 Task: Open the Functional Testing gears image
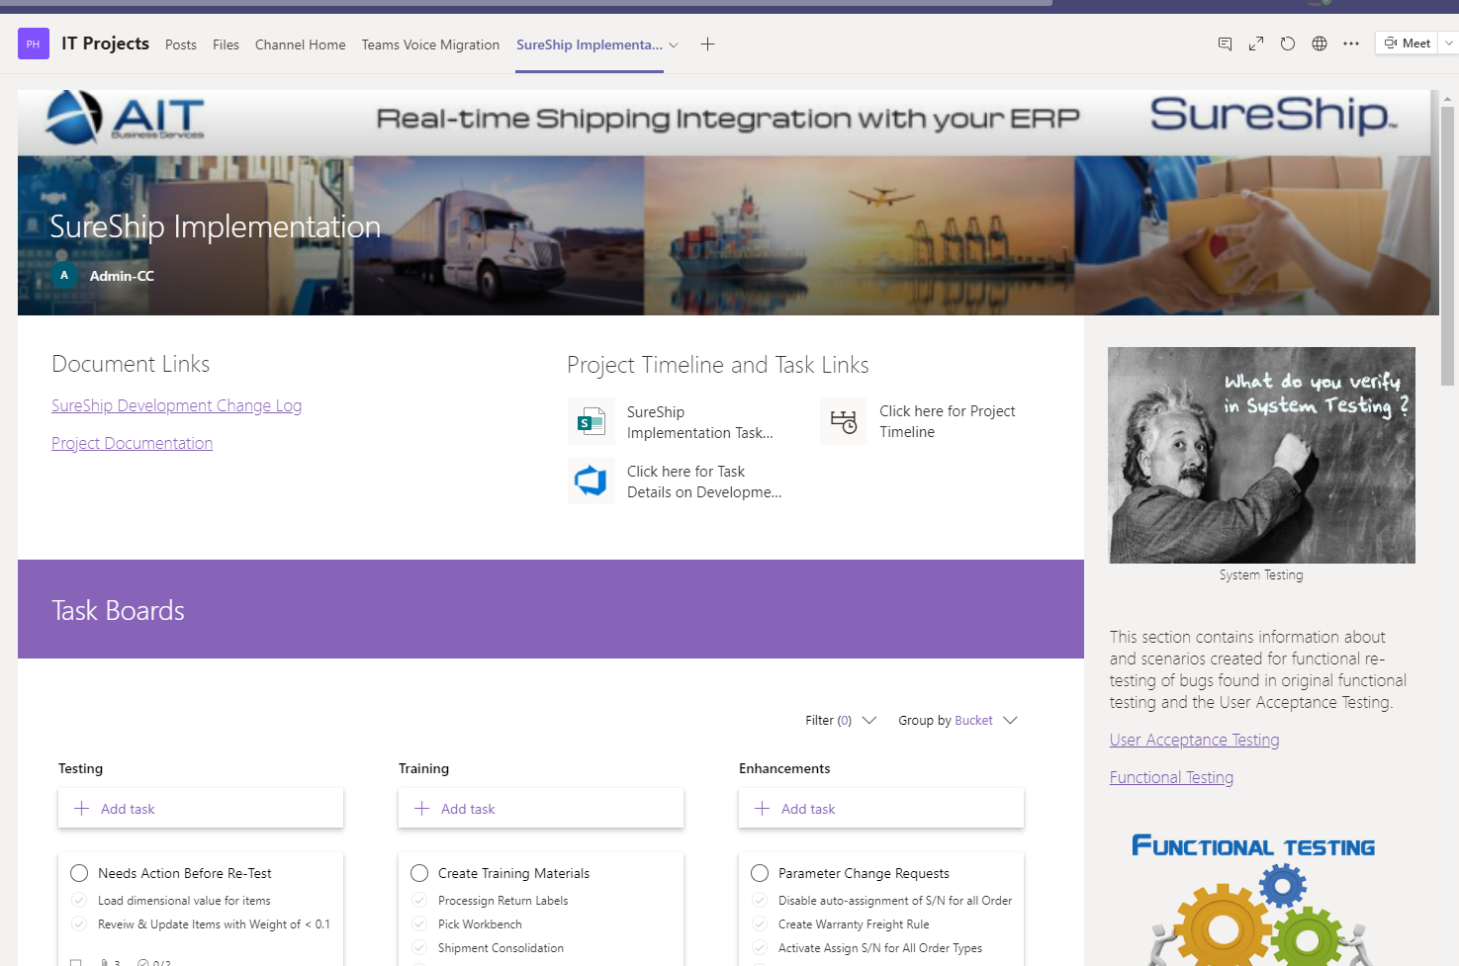(x=1261, y=898)
